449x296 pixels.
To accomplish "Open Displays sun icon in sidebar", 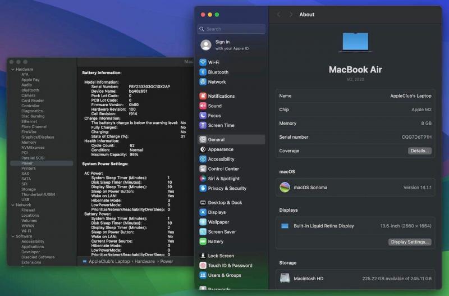I will point(203,212).
